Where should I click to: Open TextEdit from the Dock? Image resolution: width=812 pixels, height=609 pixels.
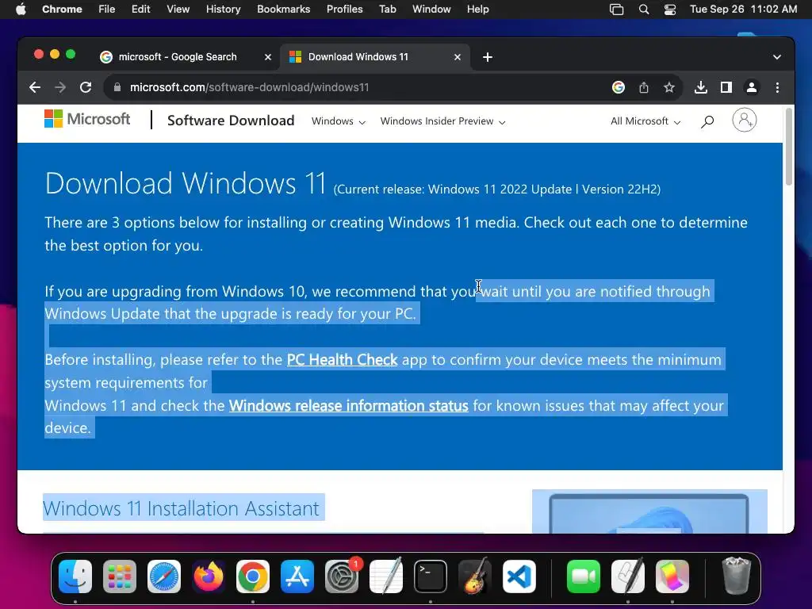pyautogui.click(x=386, y=576)
